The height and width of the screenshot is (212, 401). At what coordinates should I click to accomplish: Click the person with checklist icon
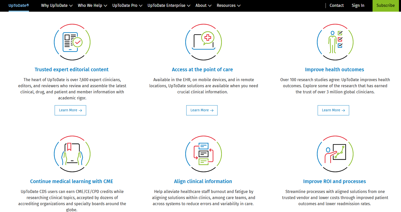click(x=335, y=42)
